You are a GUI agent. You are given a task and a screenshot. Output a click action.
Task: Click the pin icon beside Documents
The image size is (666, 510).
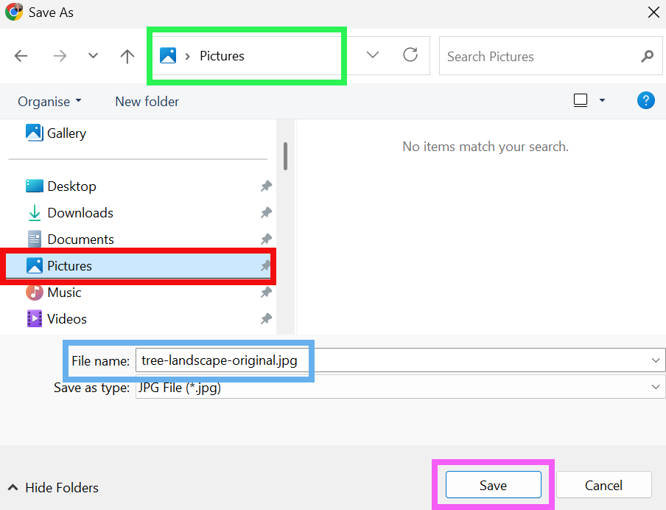pyautogui.click(x=266, y=240)
